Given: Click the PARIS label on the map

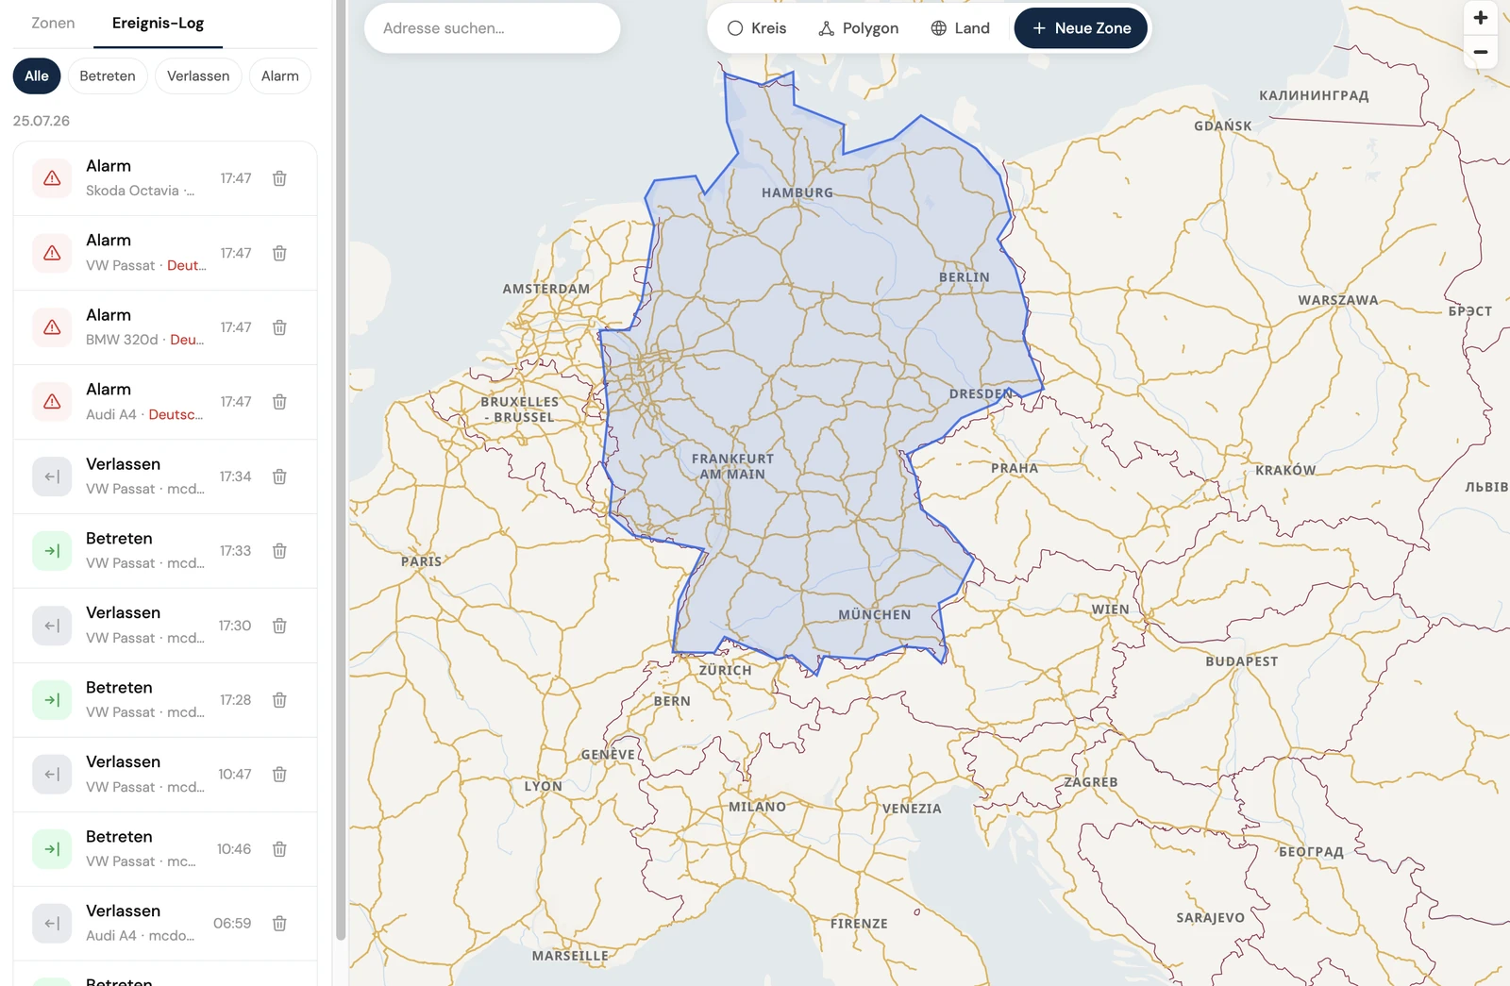Looking at the screenshot, I should (x=421, y=561).
